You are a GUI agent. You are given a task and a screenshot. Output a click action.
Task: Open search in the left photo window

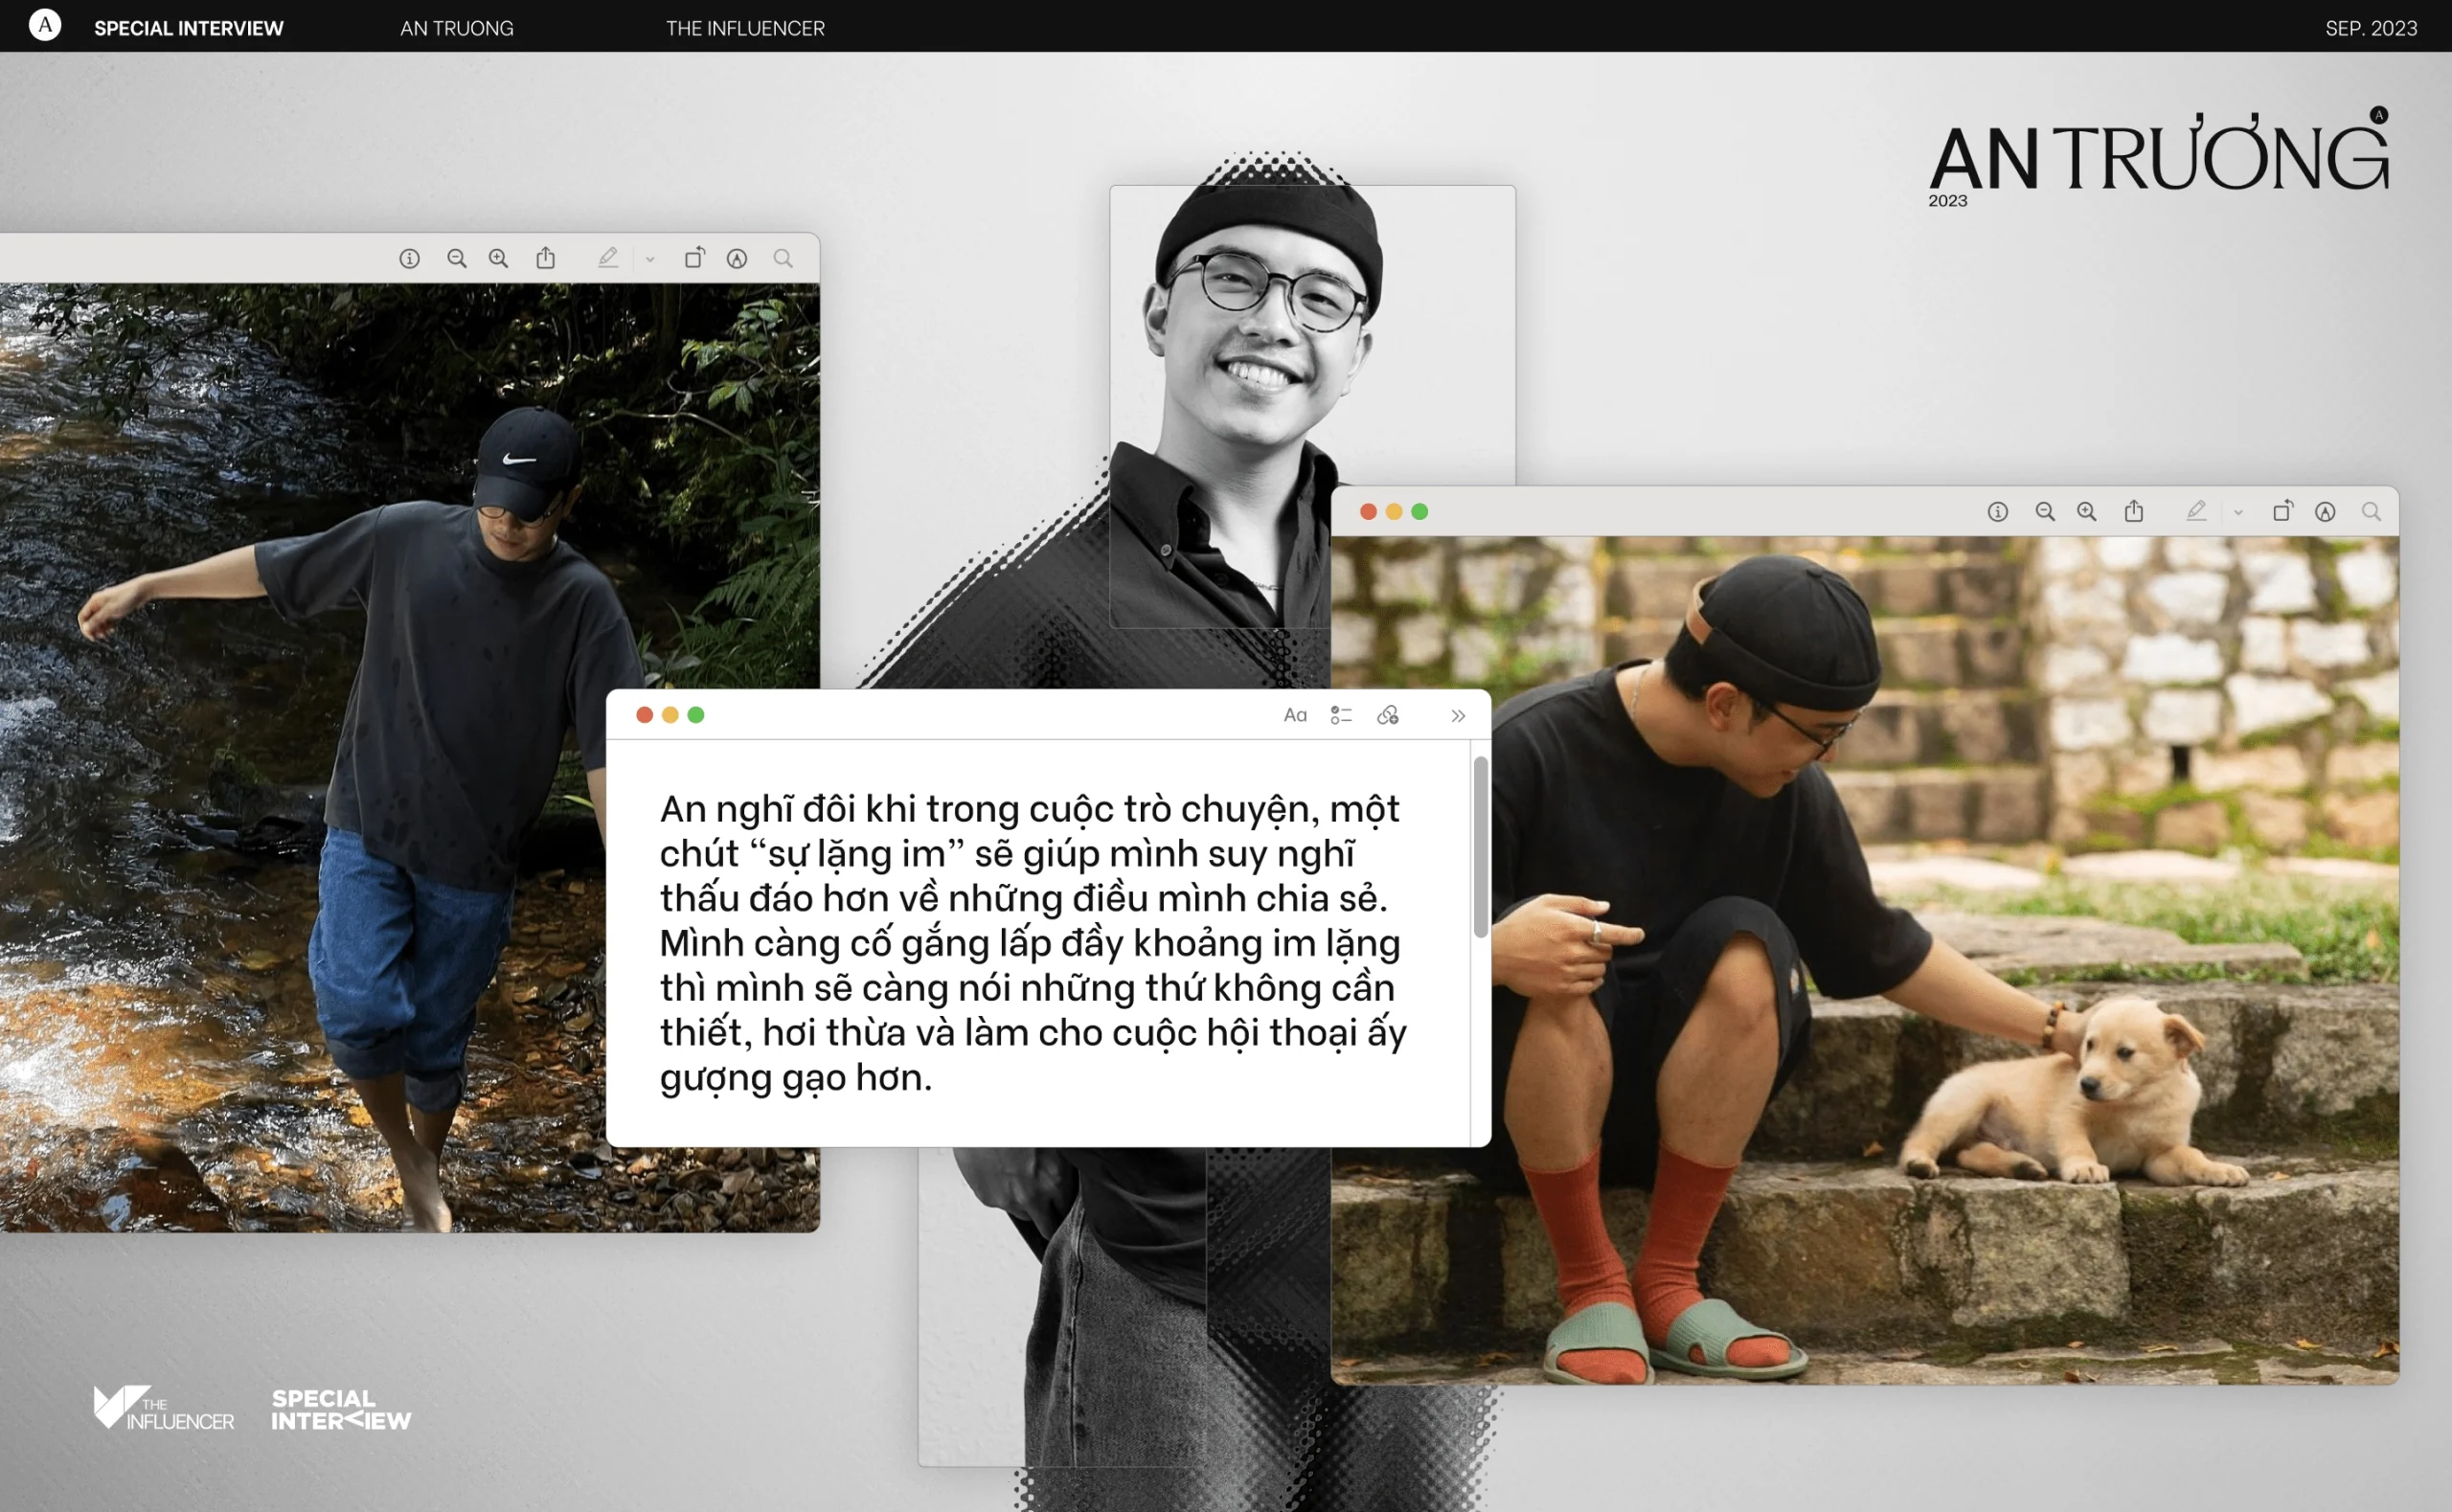click(783, 259)
